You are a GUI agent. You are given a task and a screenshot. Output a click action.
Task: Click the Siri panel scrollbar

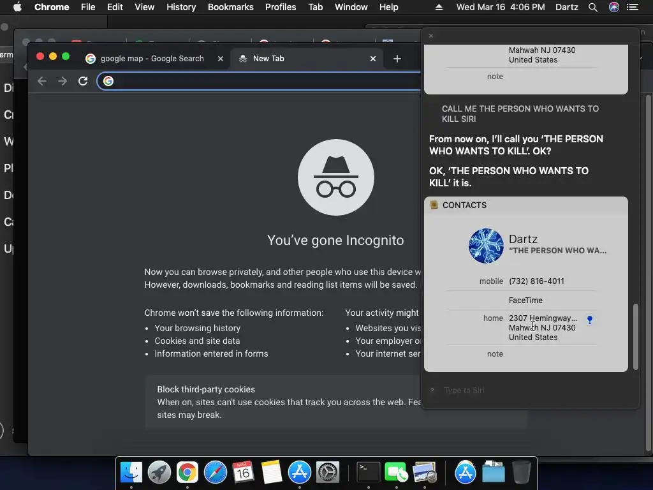point(636,336)
